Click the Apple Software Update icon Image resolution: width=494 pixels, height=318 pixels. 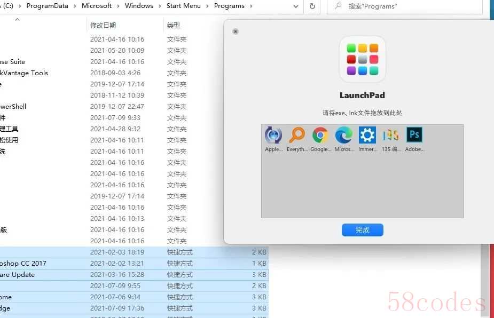pos(273,136)
